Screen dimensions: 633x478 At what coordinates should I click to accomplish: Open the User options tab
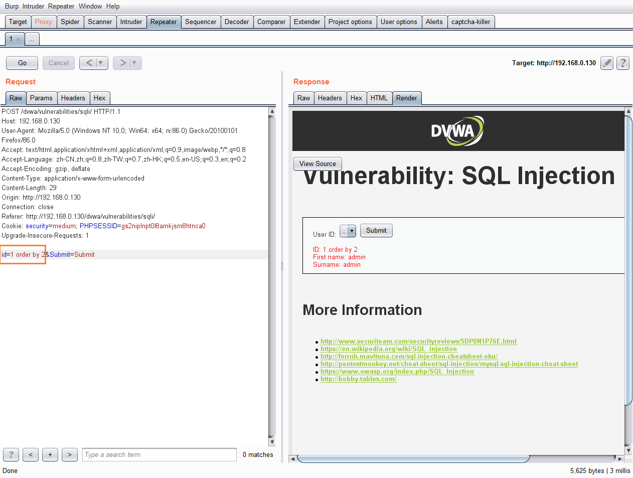399,22
